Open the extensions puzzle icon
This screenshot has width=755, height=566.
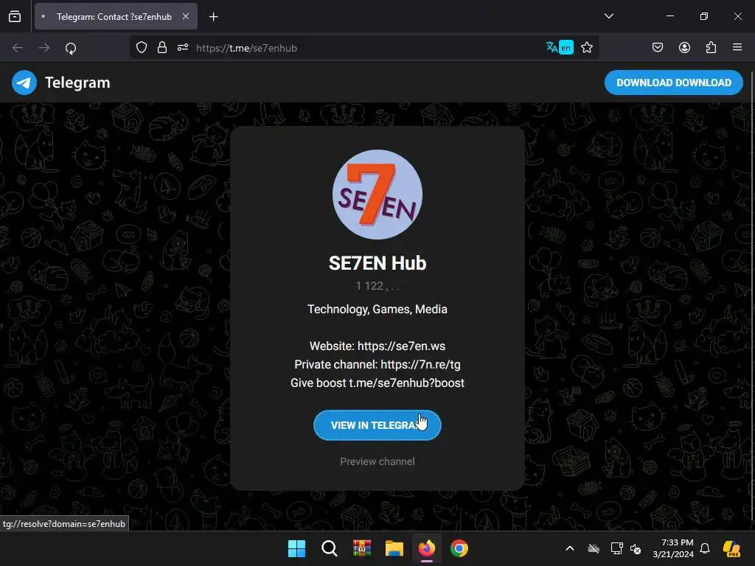(x=711, y=47)
